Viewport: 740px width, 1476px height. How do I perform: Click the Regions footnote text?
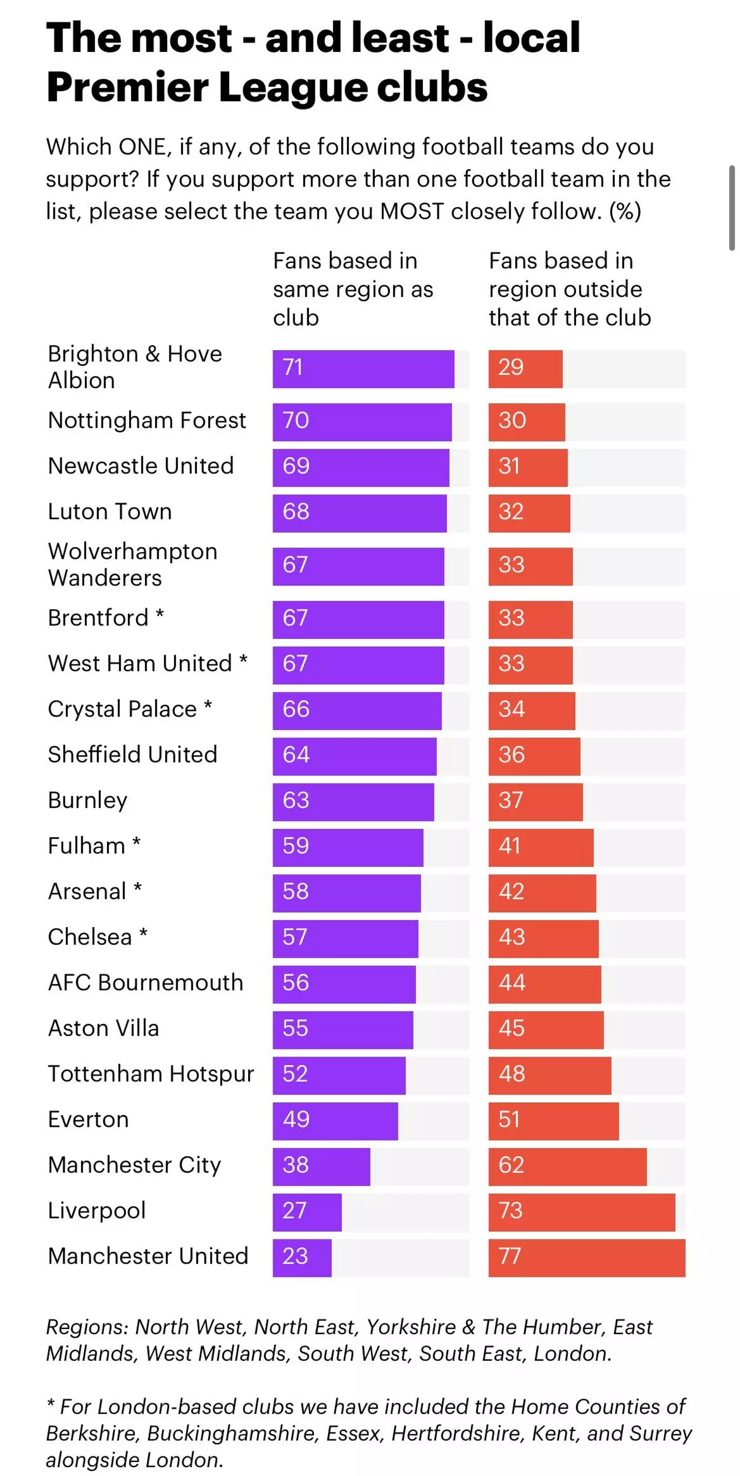(x=349, y=1340)
